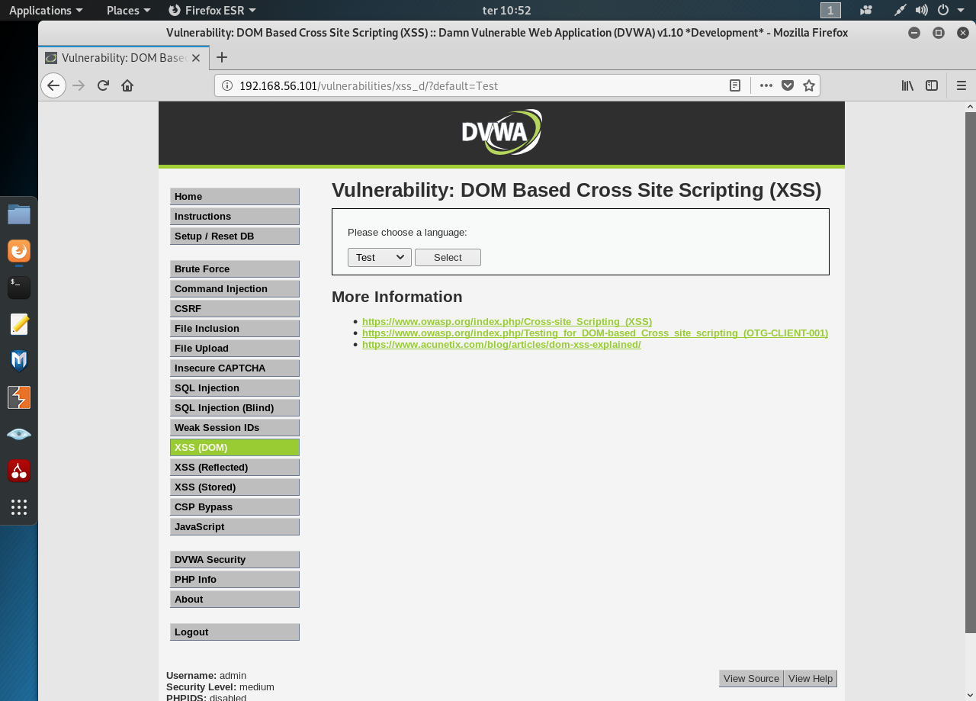The width and height of the screenshot is (976, 701).
Task: Open the Firefox ESR app menu
Action: tap(212, 10)
